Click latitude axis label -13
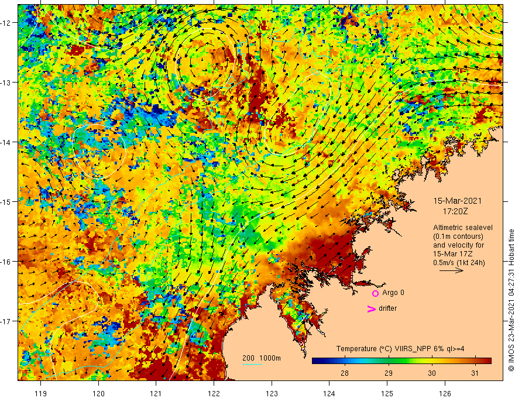The width and height of the screenshot is (515, 398). click(6, 83)
